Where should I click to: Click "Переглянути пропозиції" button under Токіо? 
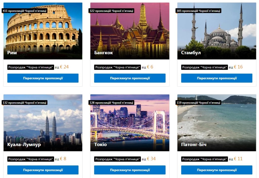[x=130, y=170]
